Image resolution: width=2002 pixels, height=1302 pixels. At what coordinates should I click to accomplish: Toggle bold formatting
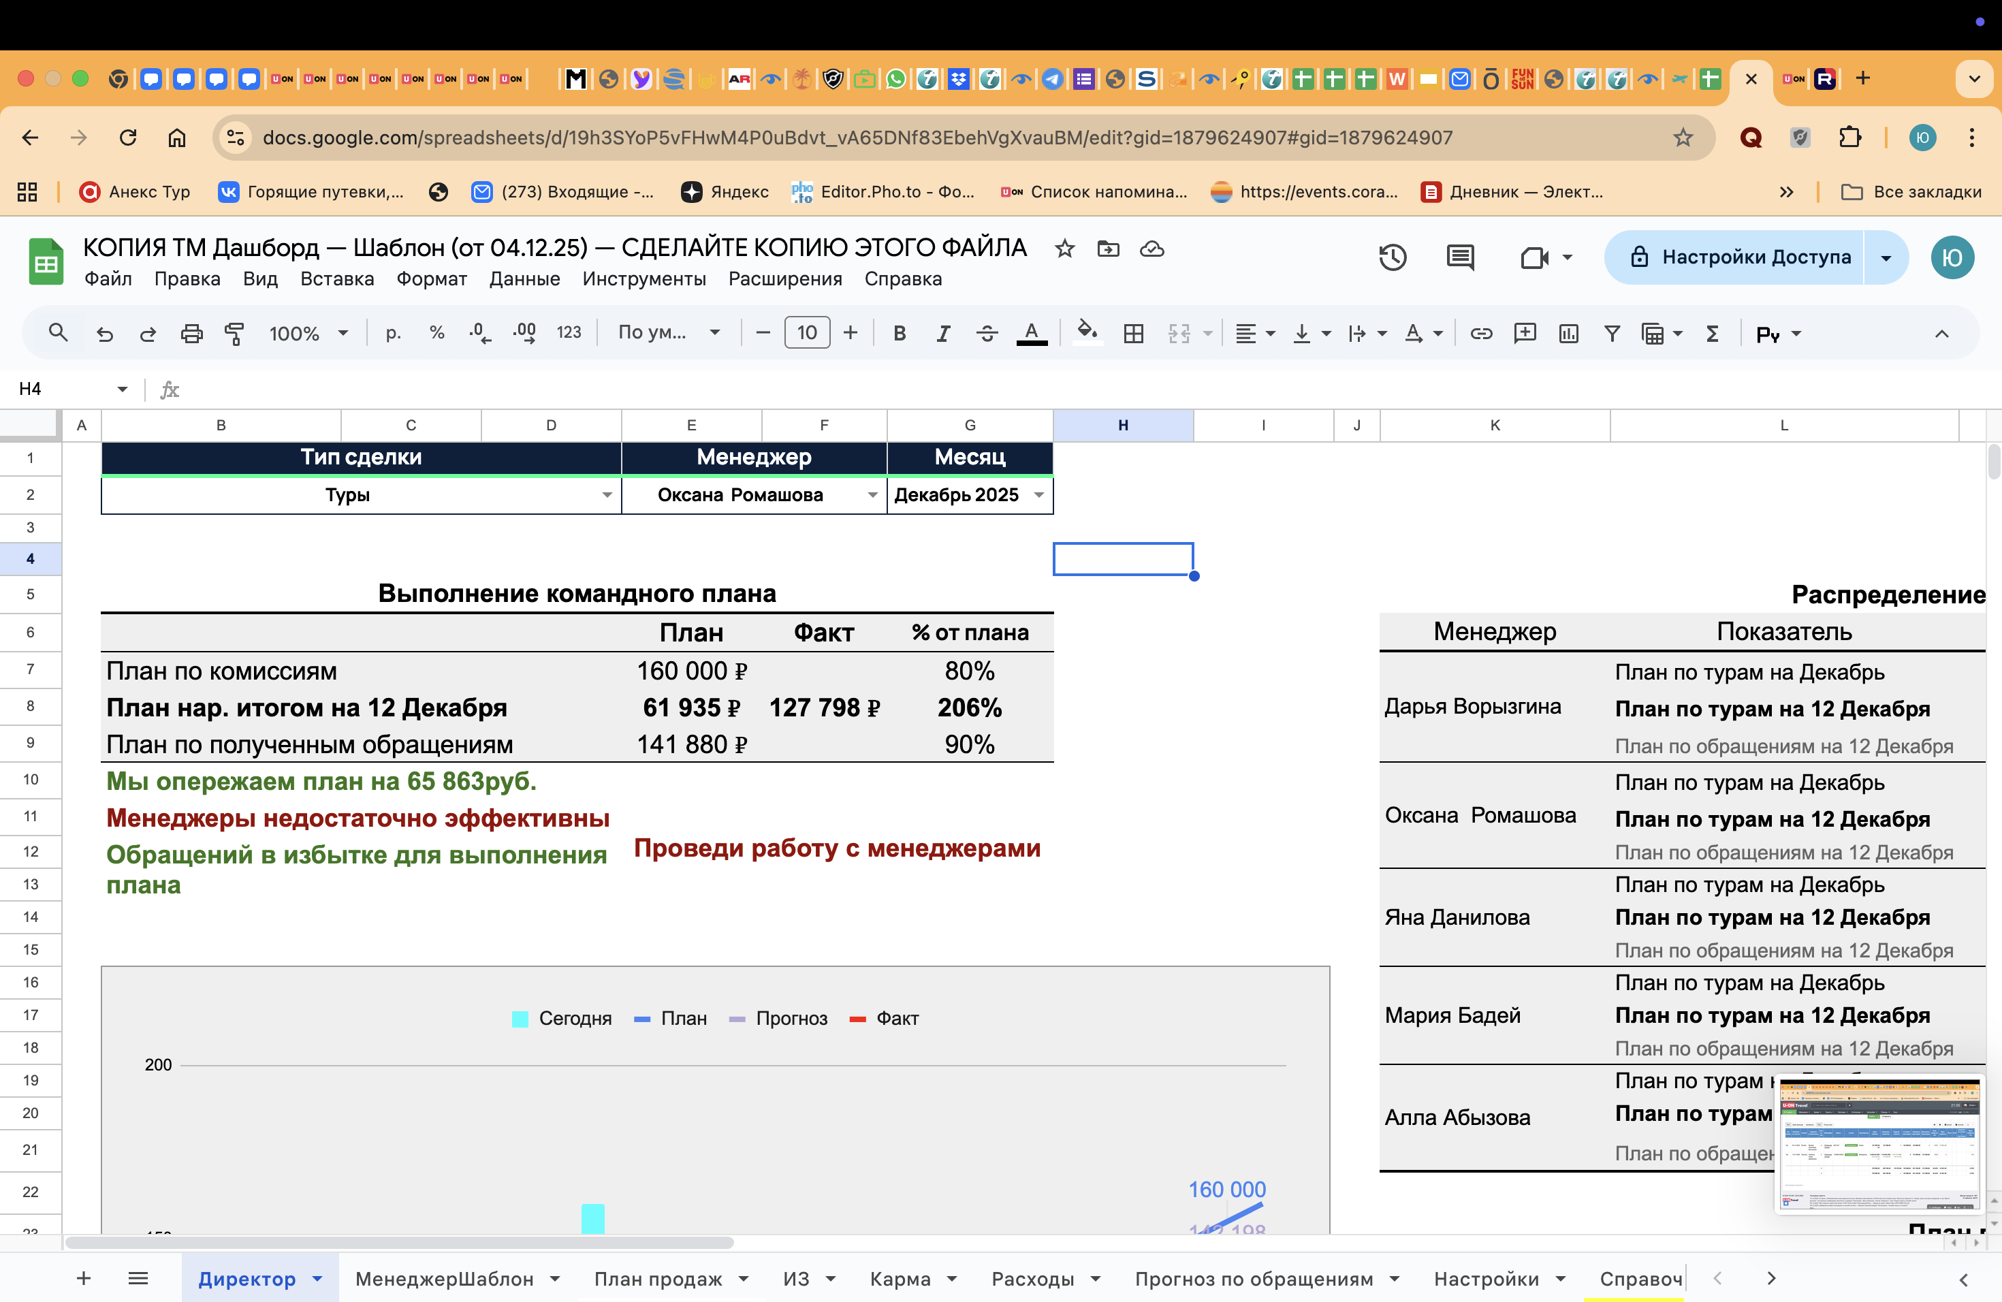pyautogui.click(x=900, y=334)
